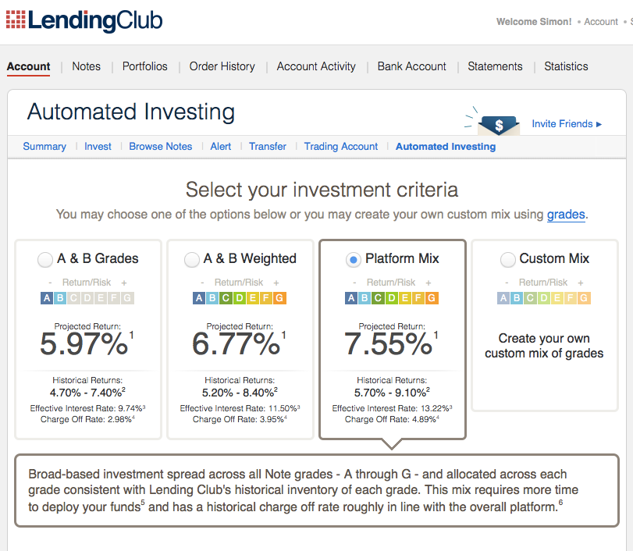Switch to the Notes tab

pos(86,66)
